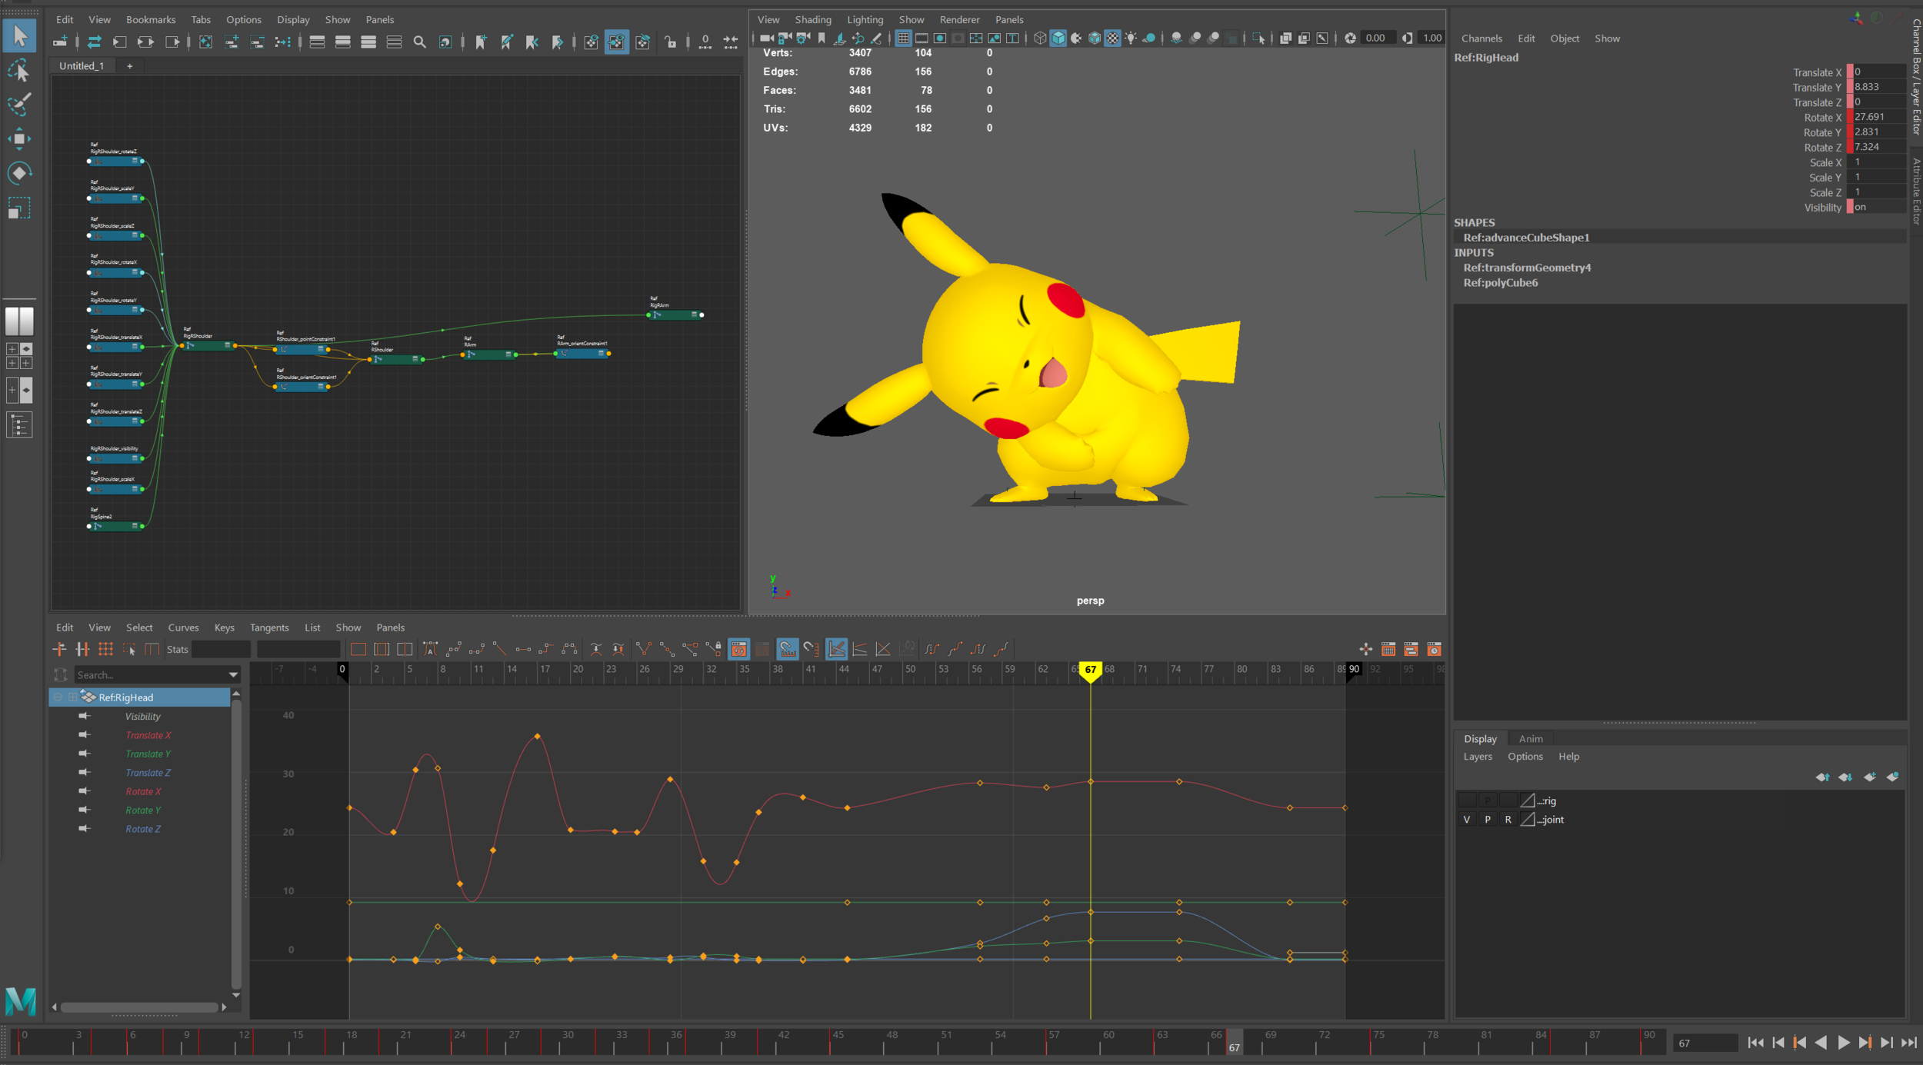Collapse the Ref:RigHead hierarchy in Graph Editor
Screen dimensions: 1923x1065
coord(58,697)
